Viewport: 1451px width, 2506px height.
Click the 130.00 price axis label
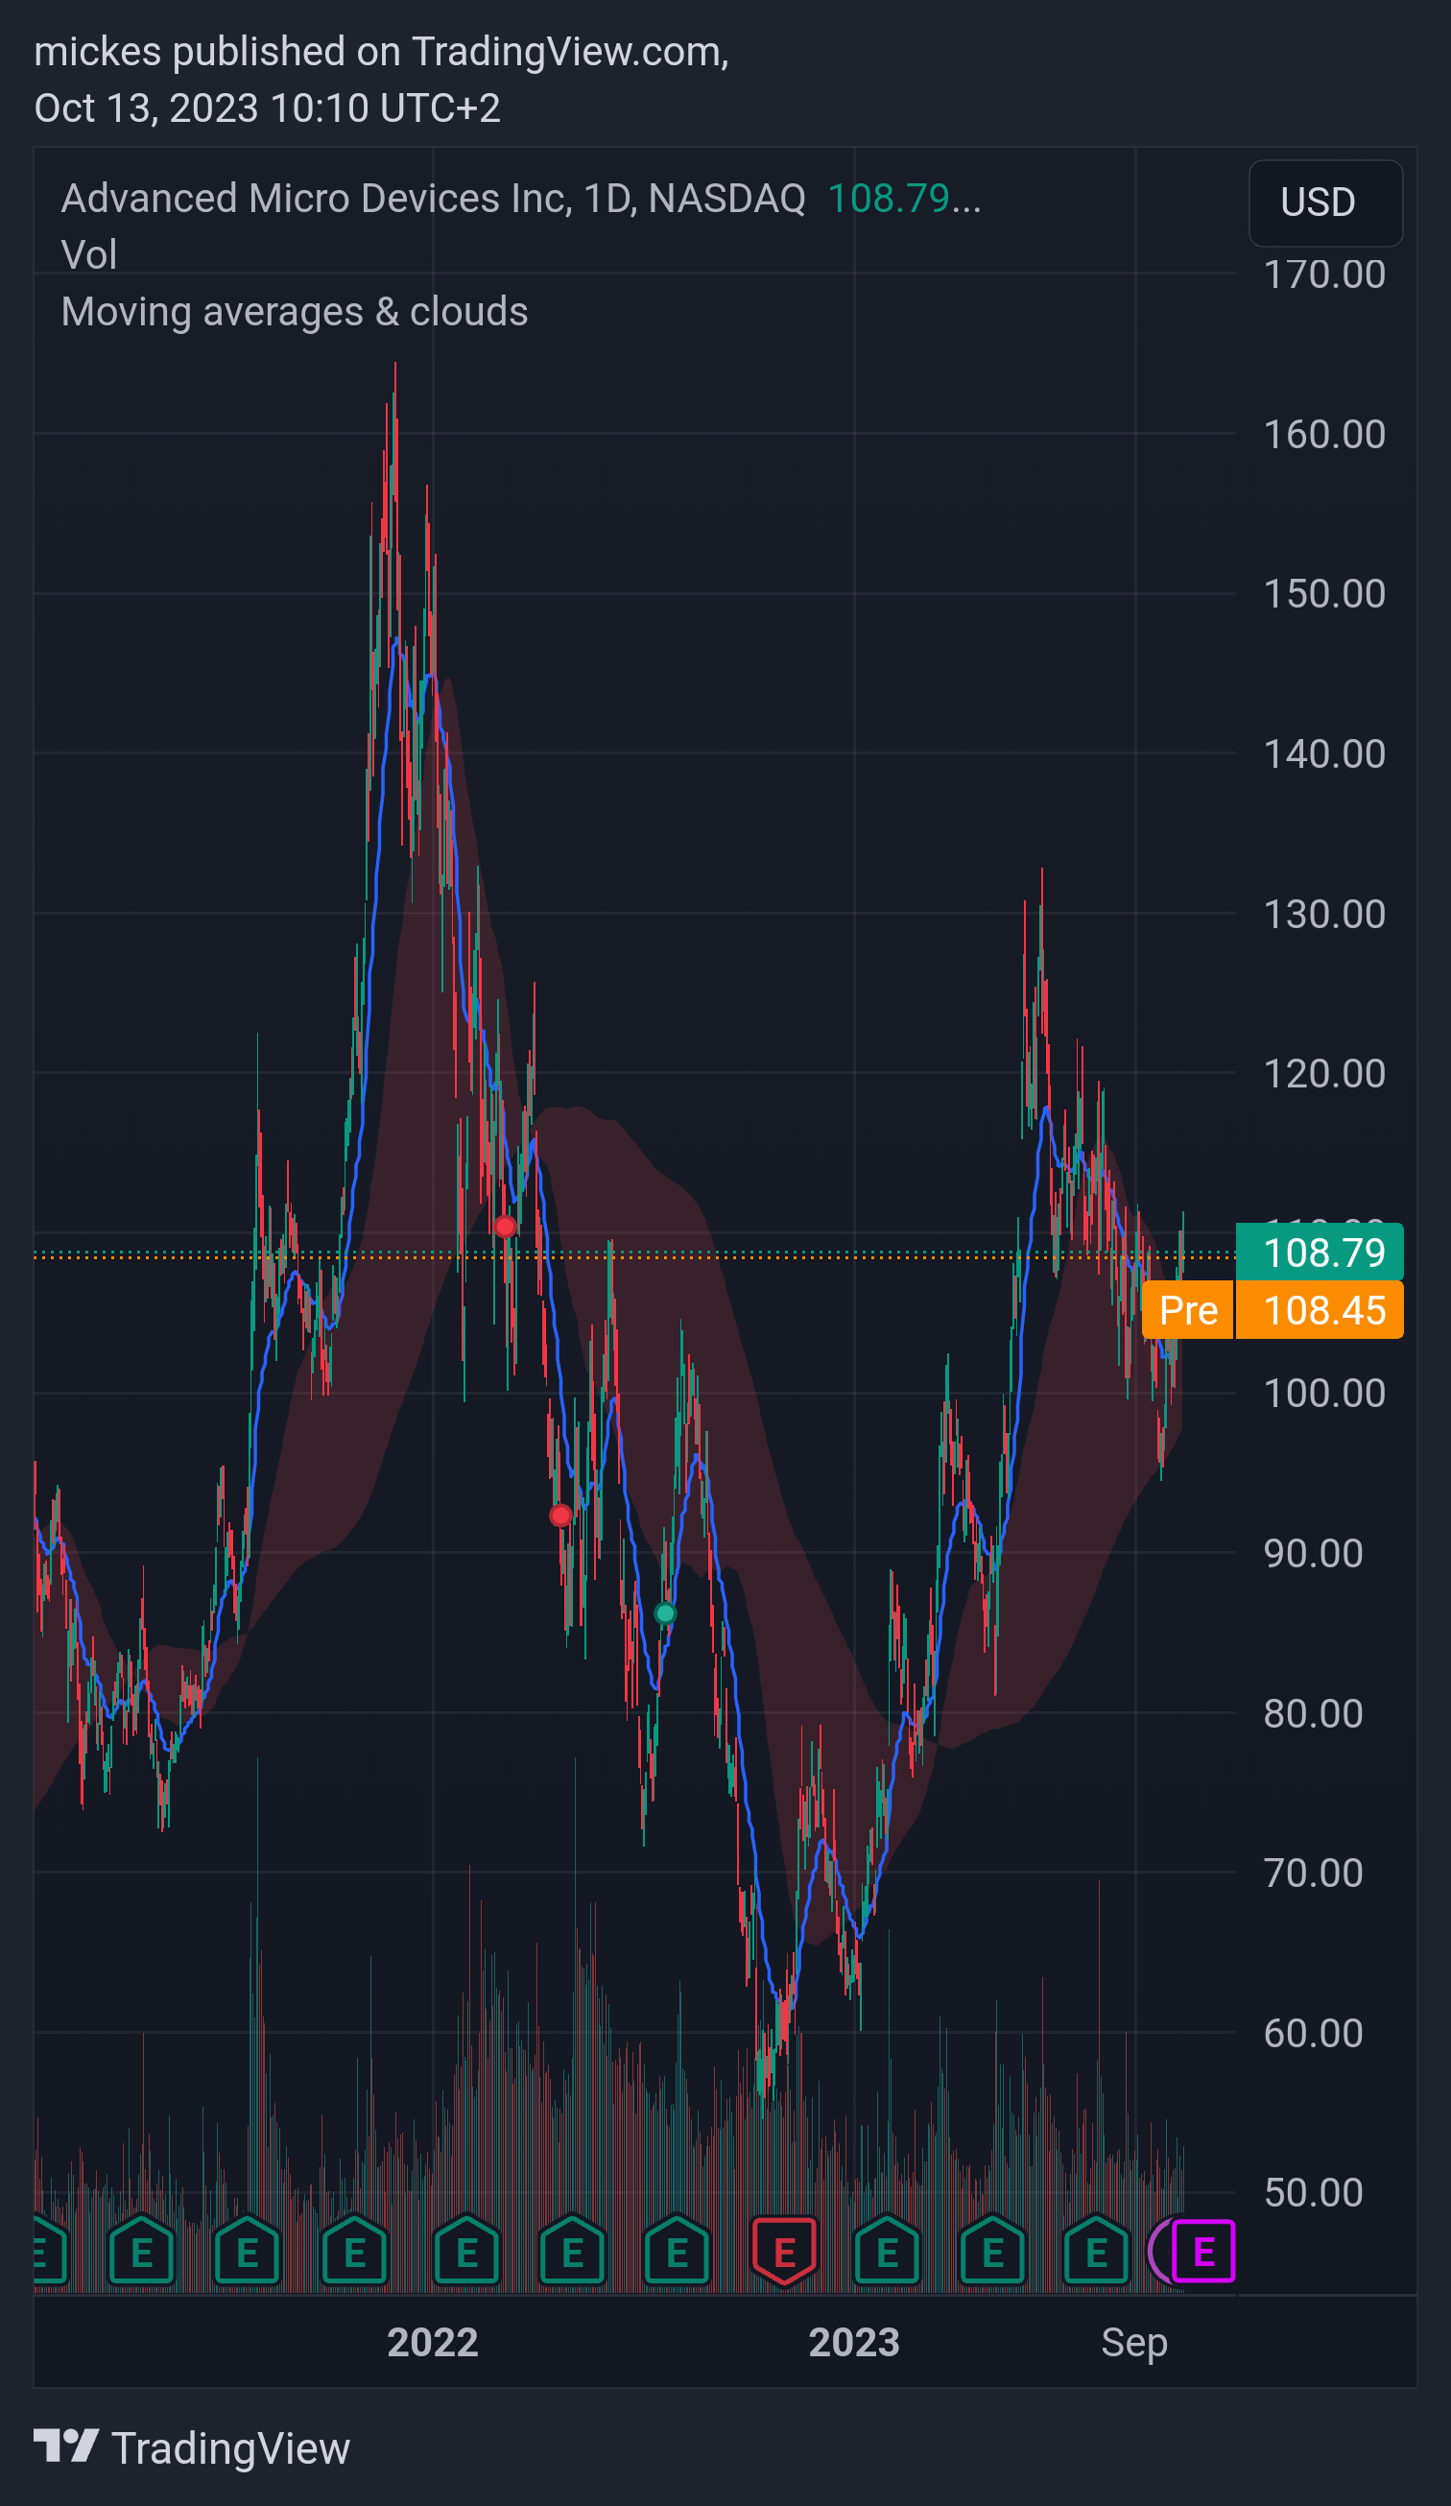1323,914
